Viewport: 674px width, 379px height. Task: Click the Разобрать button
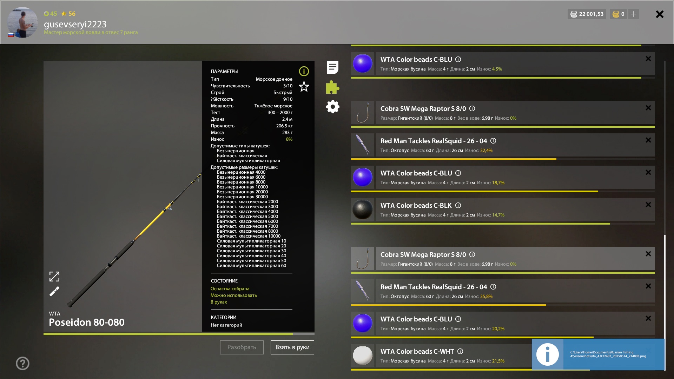coord(242,347)
